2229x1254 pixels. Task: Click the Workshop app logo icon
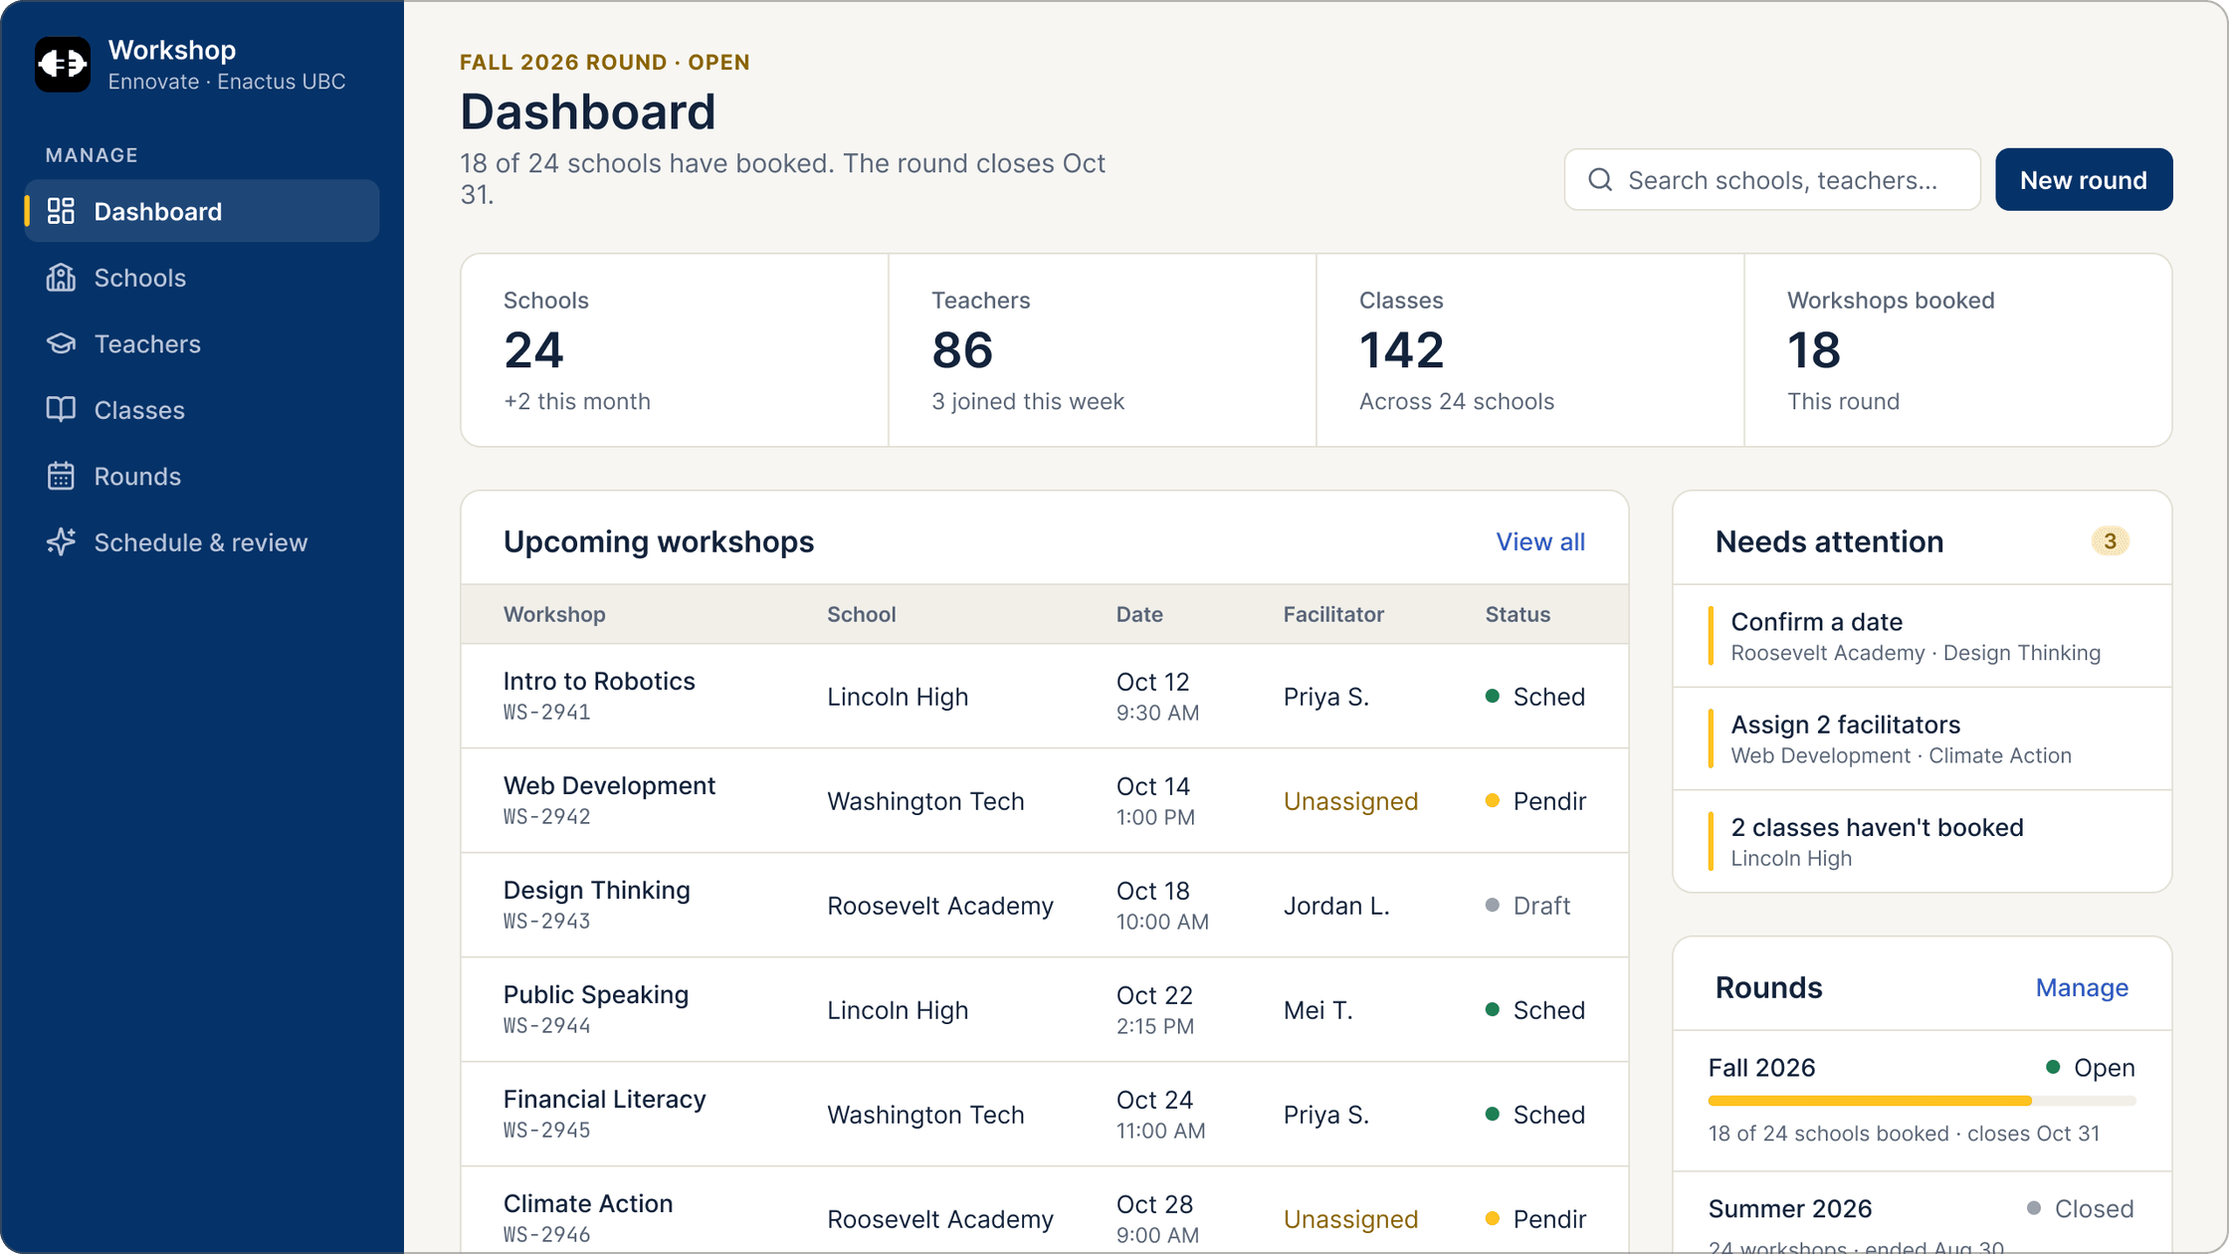click(x=63, y=65)
